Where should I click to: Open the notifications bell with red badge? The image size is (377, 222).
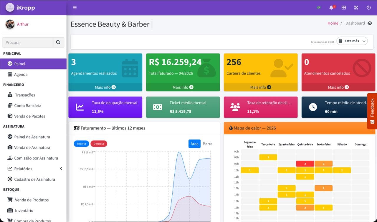pyautogui.click(x=331, y=8)
